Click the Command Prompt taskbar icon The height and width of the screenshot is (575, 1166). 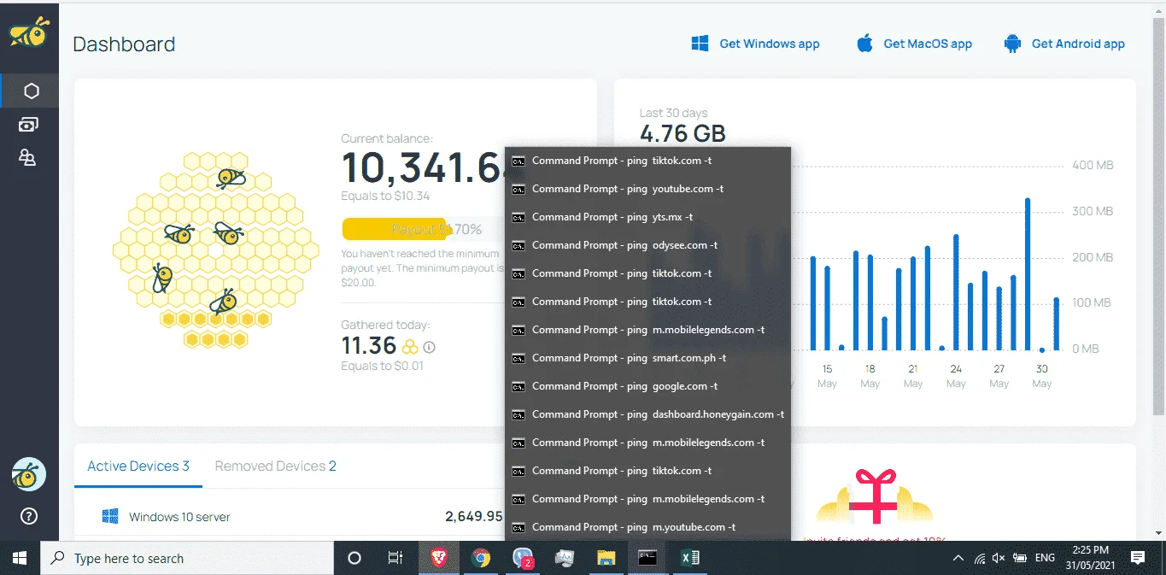(x=648, y=558)
